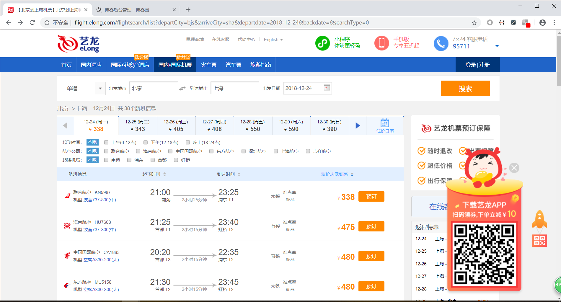Close the 博客后台管理 tab
This screenshot has width=561, height=302.
click(174, 10)
